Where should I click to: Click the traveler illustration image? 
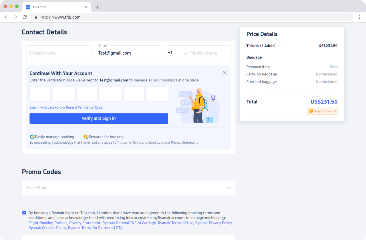(x=198, y=105)
